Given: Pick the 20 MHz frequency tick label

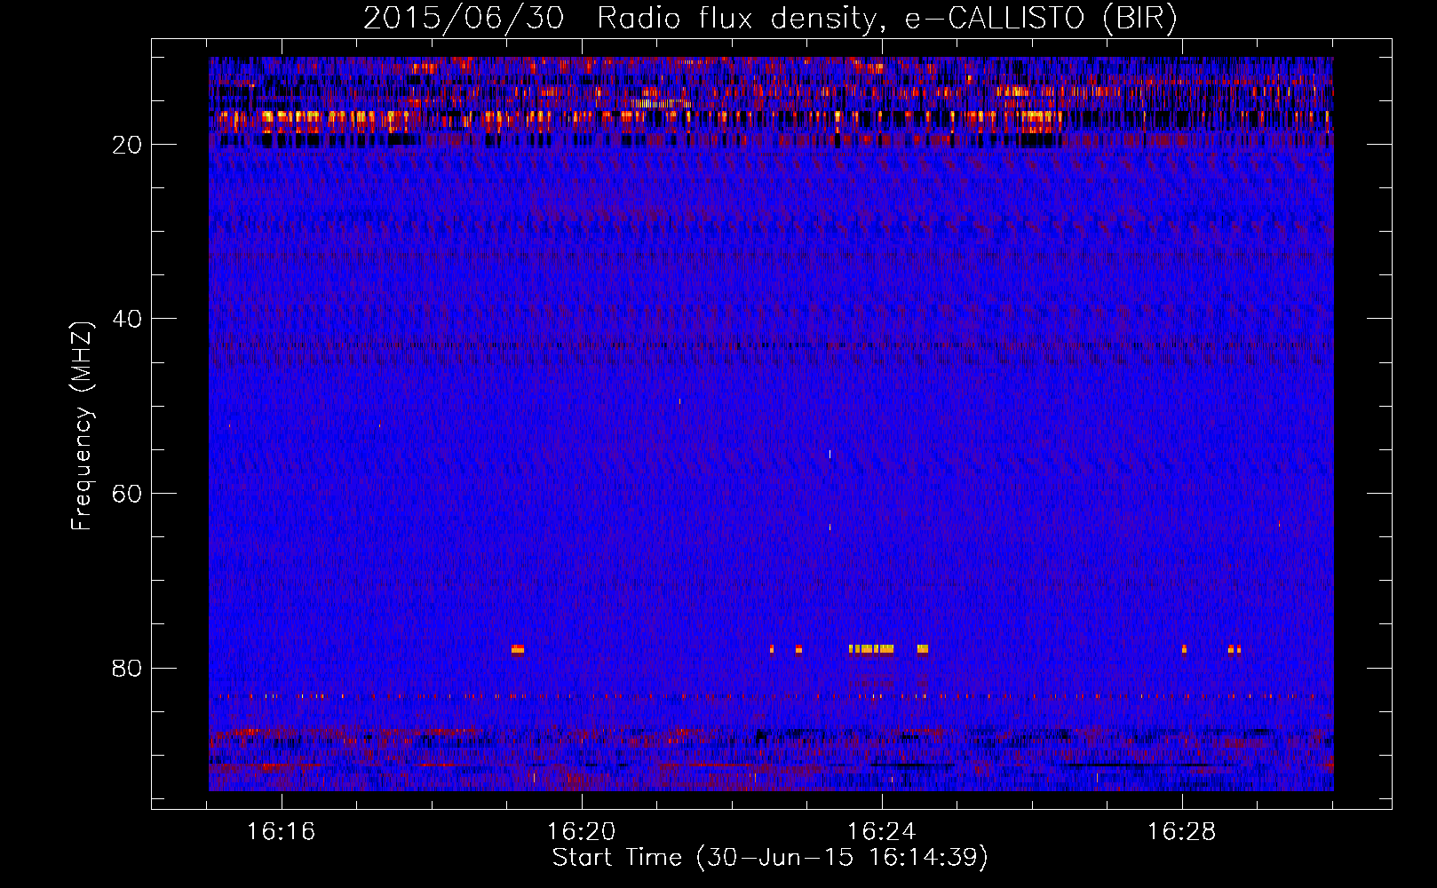Looking at the screenshot, I should [x=127, y=145].
